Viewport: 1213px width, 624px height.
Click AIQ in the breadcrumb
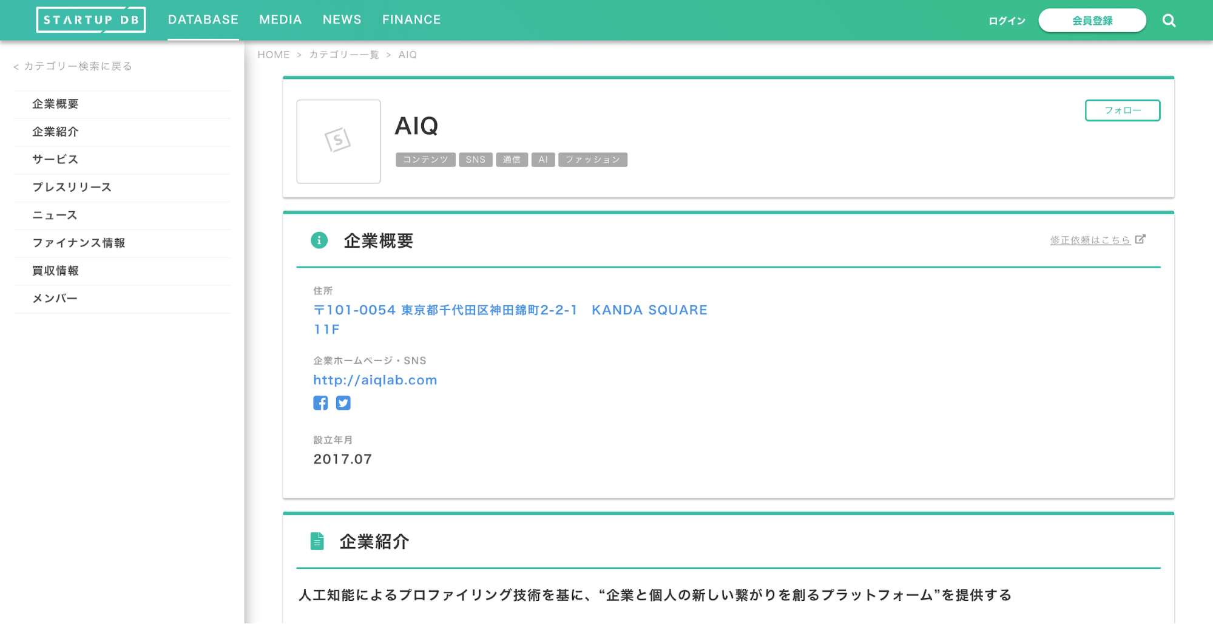408,55
